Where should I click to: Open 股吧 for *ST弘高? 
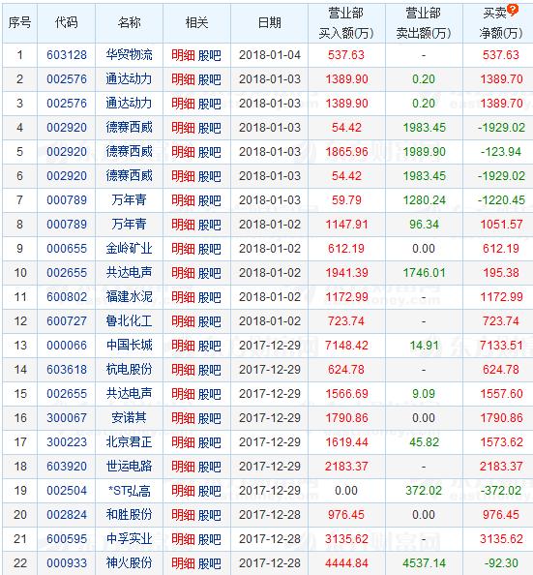[209, 491]
